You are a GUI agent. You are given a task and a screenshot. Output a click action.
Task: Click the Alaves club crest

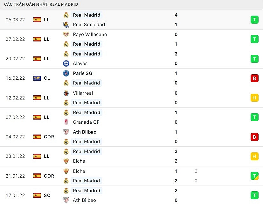click(66, 63)
